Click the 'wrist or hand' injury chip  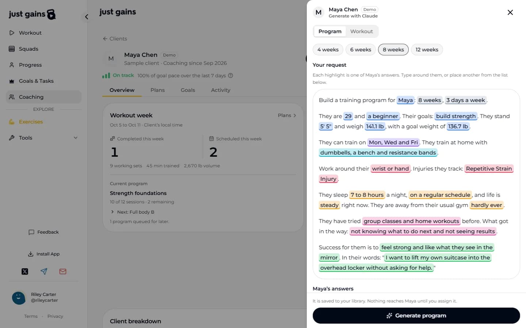click(390, 169)
